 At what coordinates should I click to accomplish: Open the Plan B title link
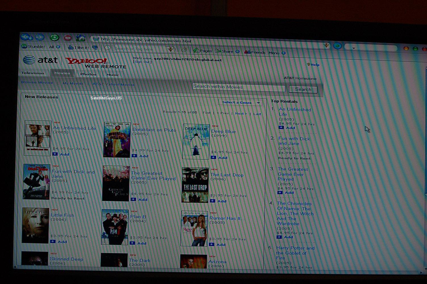click(x=138, y=216)
